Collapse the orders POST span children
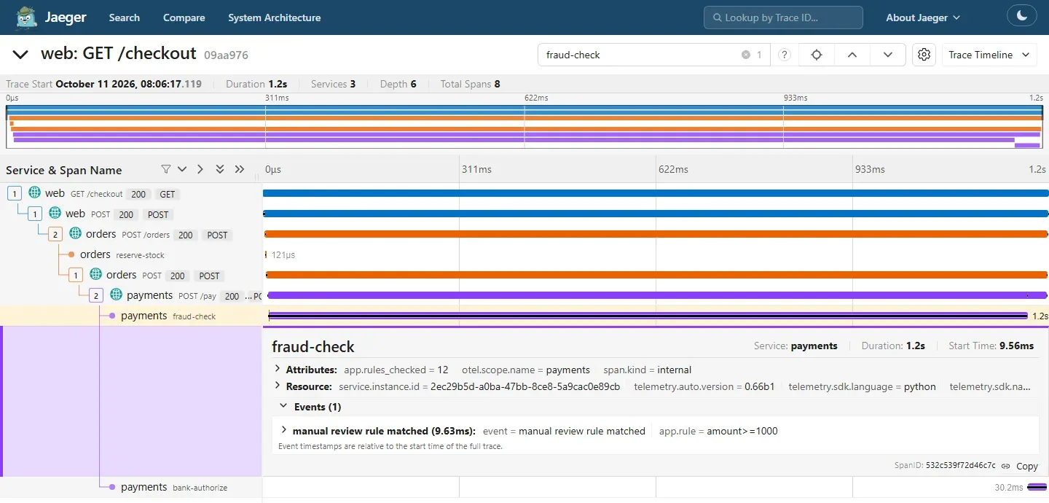The width and height of the screenshot is (1049, 503). 76,275
